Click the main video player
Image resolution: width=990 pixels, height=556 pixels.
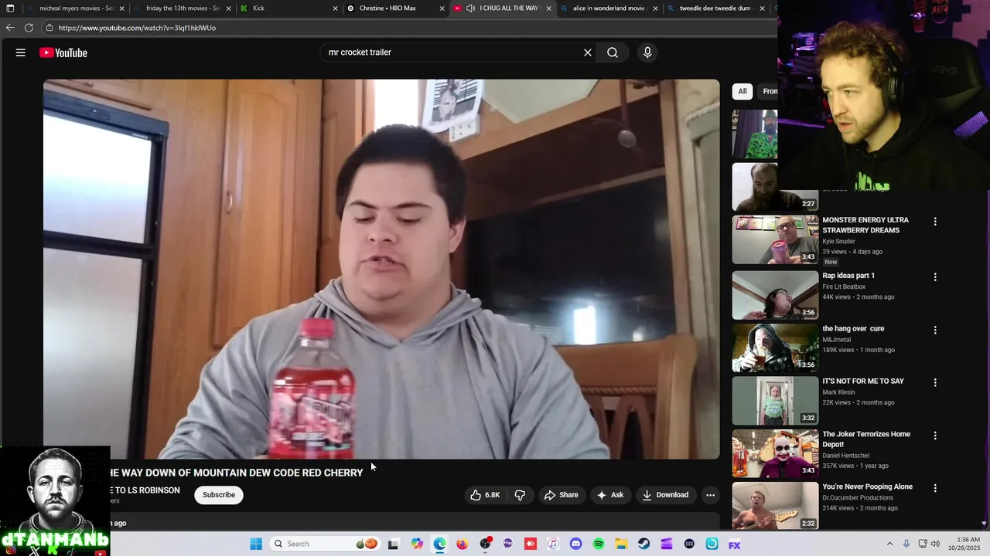click(x=381, y=270)
